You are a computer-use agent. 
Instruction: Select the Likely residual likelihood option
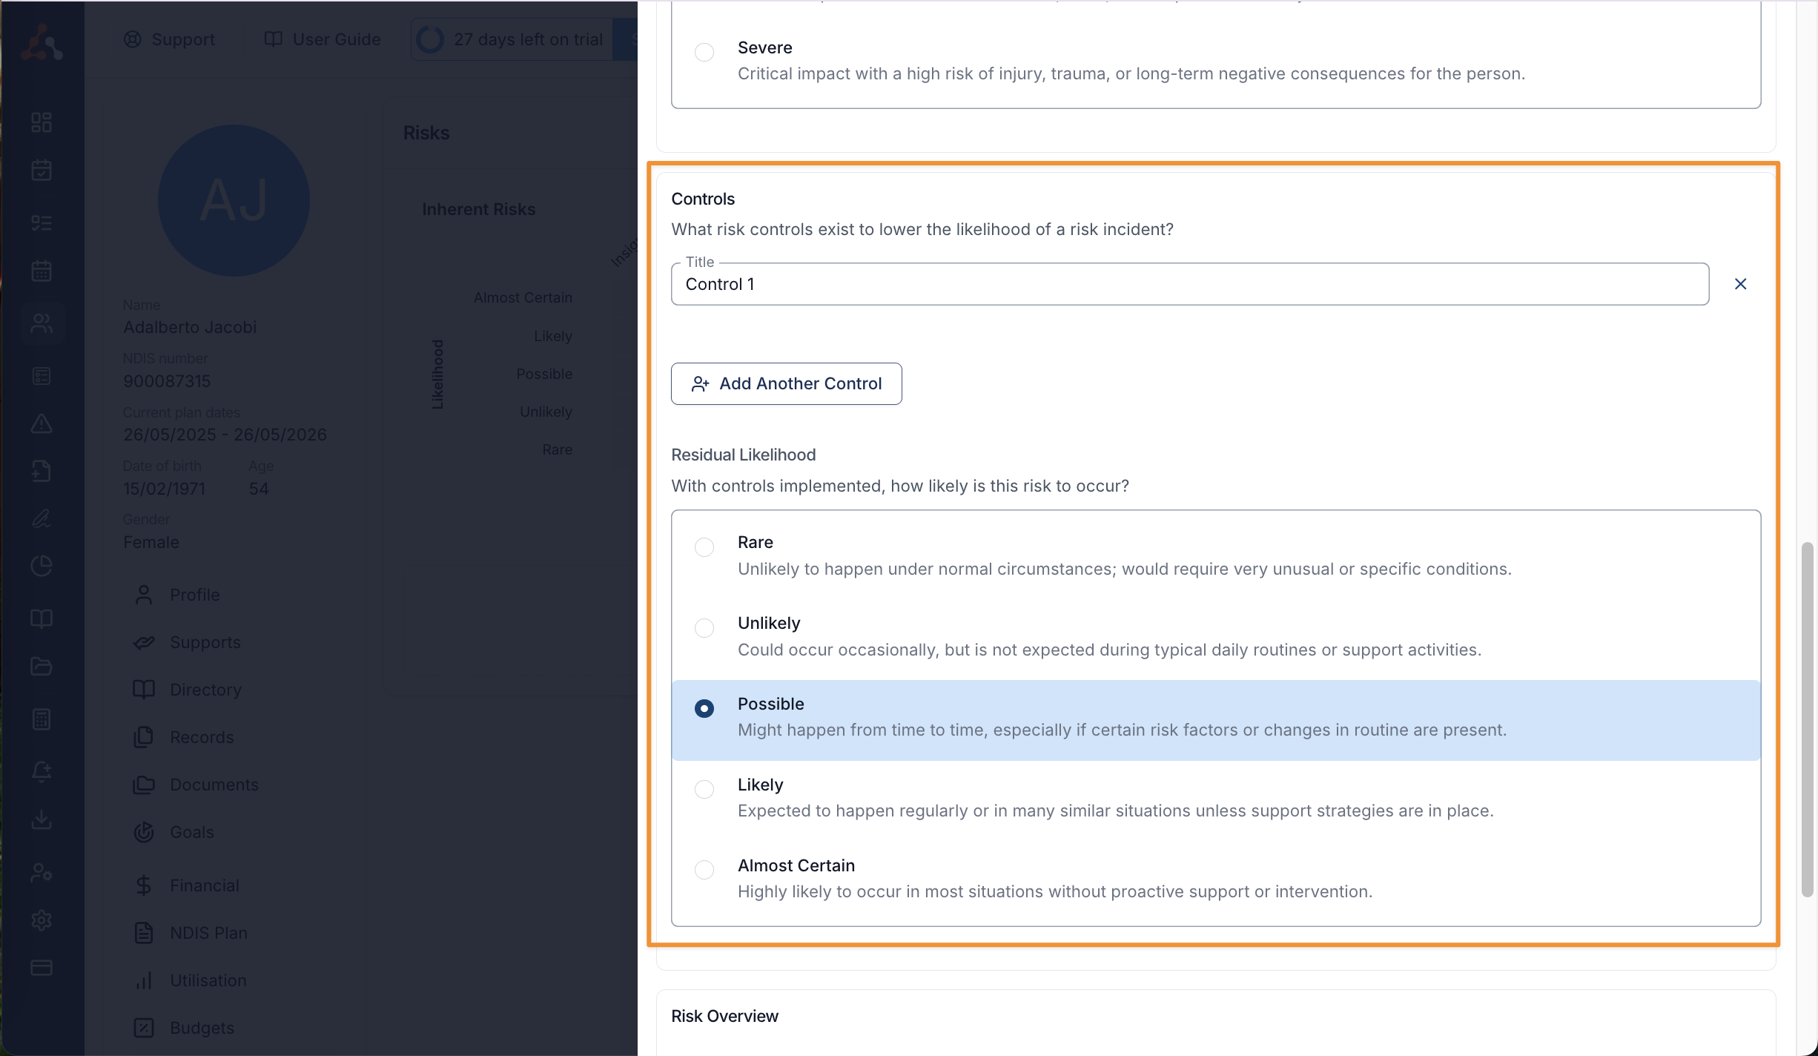704,789
